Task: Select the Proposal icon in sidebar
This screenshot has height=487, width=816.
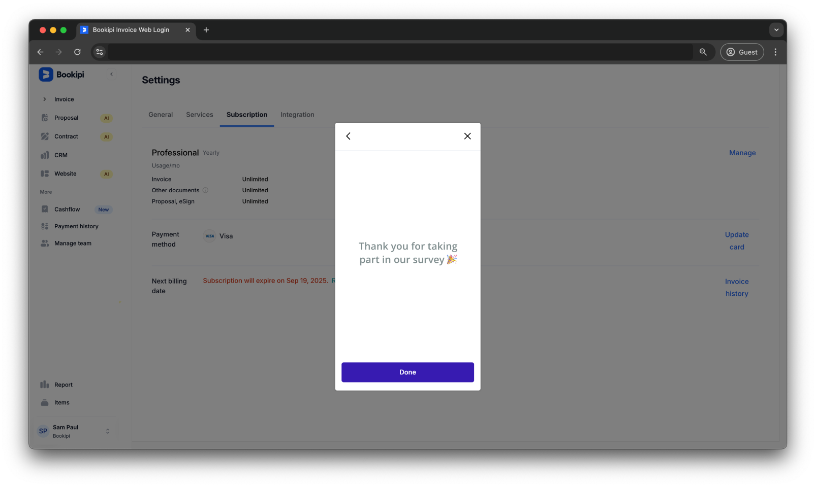Action: 45,118
